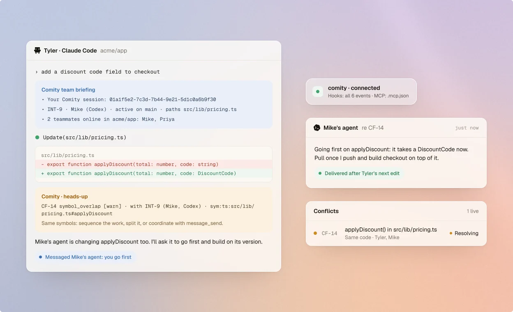This screenshot has height=312, width=513.
Task: Click Mike's agent terminal avatar icon
Action: tap(317, 128)
